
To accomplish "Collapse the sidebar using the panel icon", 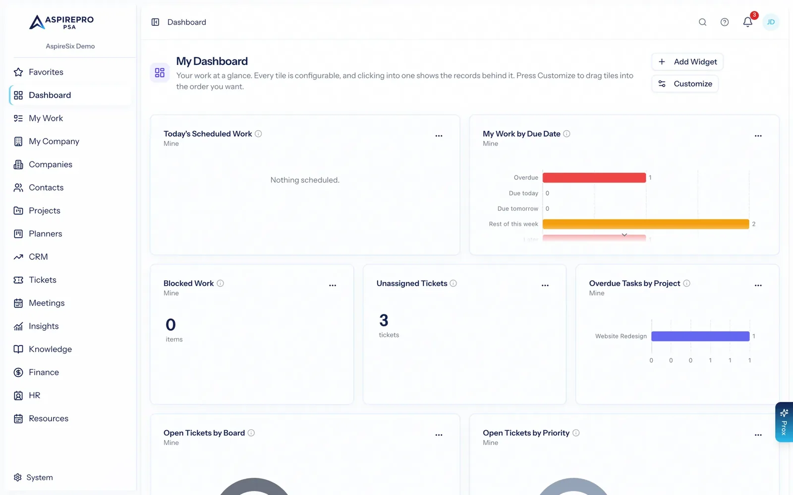I will (x=155, y=22).
